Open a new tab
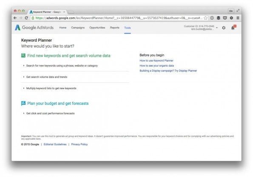Viewport: 253px width, 177px height. 71,12
